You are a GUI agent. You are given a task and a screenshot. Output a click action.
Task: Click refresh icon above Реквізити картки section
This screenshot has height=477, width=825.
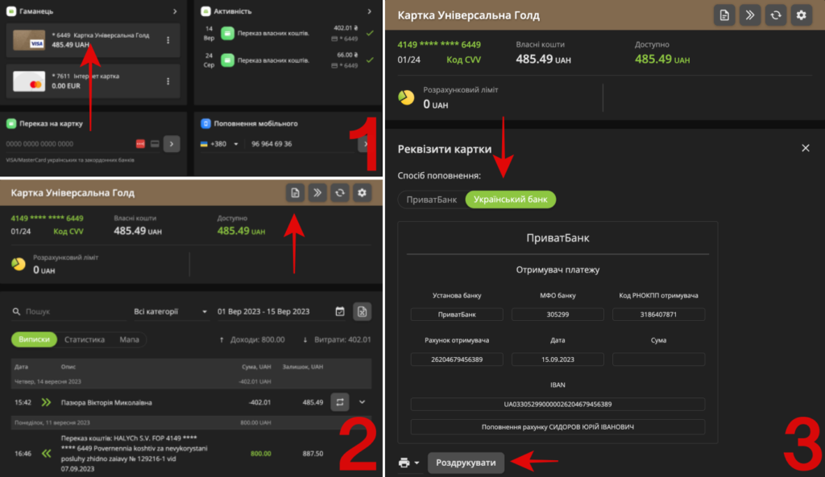tap(776, 15)
